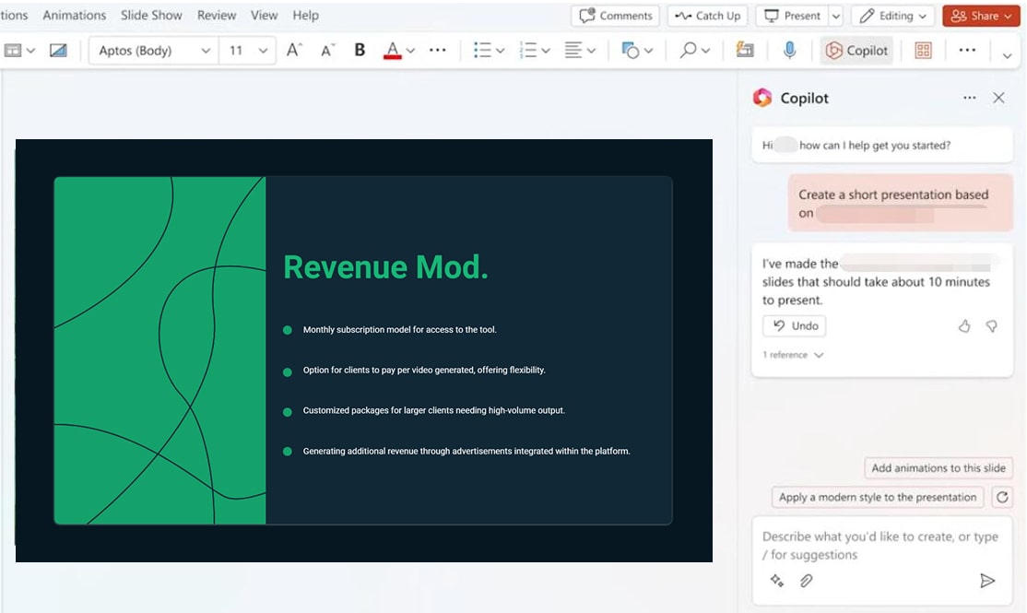Viewport: 1027px width, 613px height.
Task: Give thumbs up to Copilot response
Action: coord(964,325)
